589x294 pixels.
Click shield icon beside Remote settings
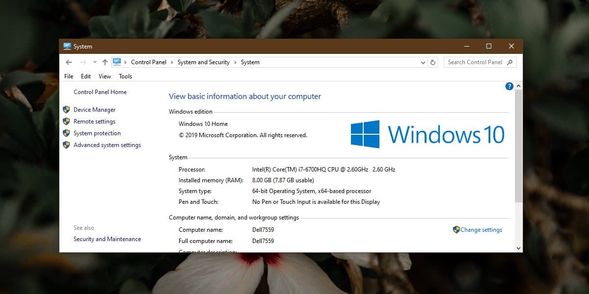tap(66, 122)
